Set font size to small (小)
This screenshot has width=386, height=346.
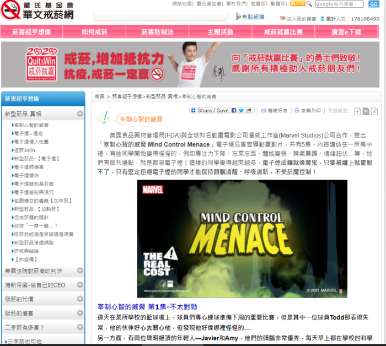pos(357,111)
